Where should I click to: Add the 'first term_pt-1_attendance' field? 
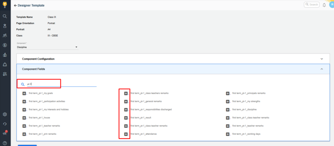(126, 134)
